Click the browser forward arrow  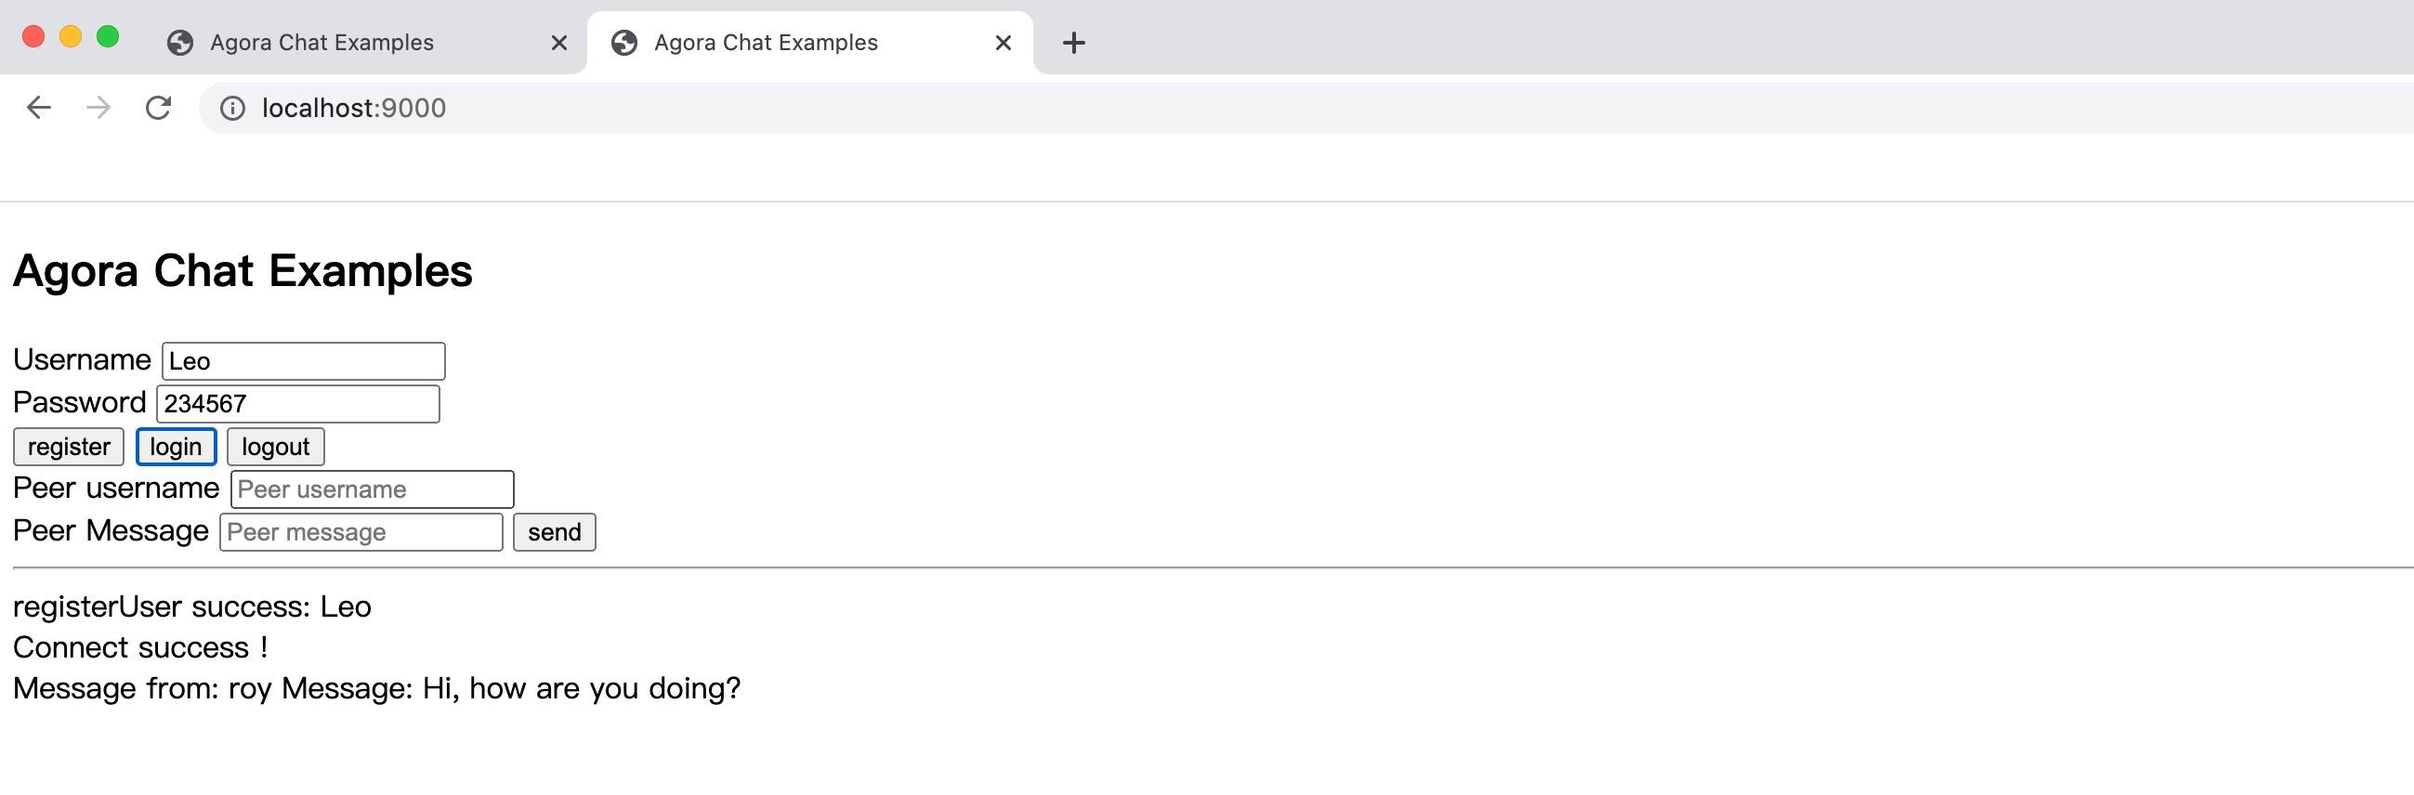pyautogui.click(x=98, y=108)
